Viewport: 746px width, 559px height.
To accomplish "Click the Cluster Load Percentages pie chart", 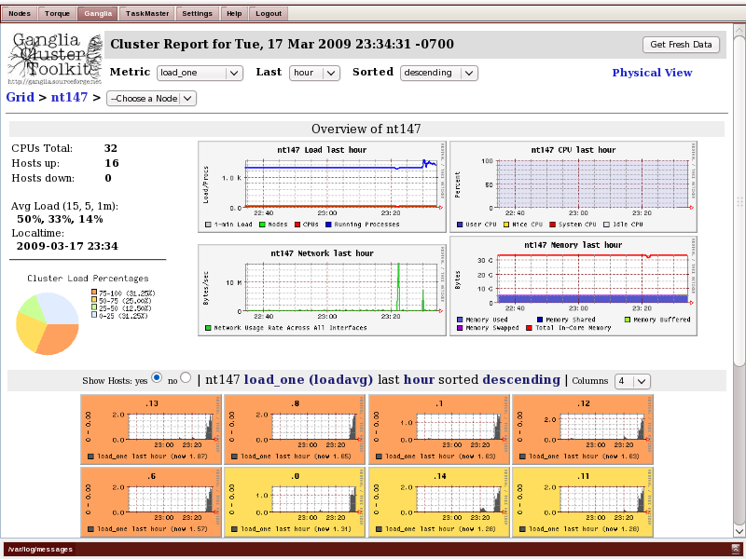I will click(x=48, y=323).
